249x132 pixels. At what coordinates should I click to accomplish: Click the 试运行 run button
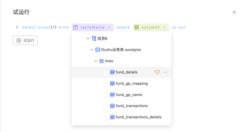tap(25, 41)
